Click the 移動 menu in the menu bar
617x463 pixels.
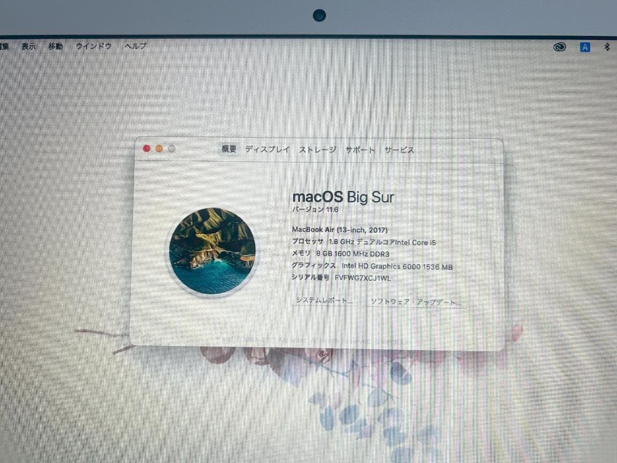(x=55, y=46)
